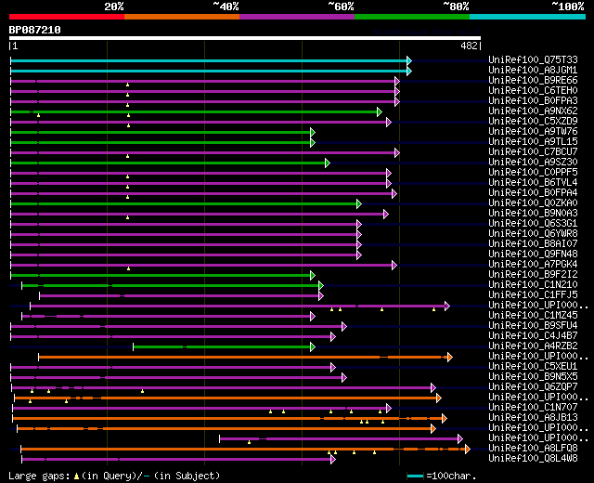Select the UniRef100_B9N5X5 label
Screen dimensions: 594x483
(x=533, y=377)
